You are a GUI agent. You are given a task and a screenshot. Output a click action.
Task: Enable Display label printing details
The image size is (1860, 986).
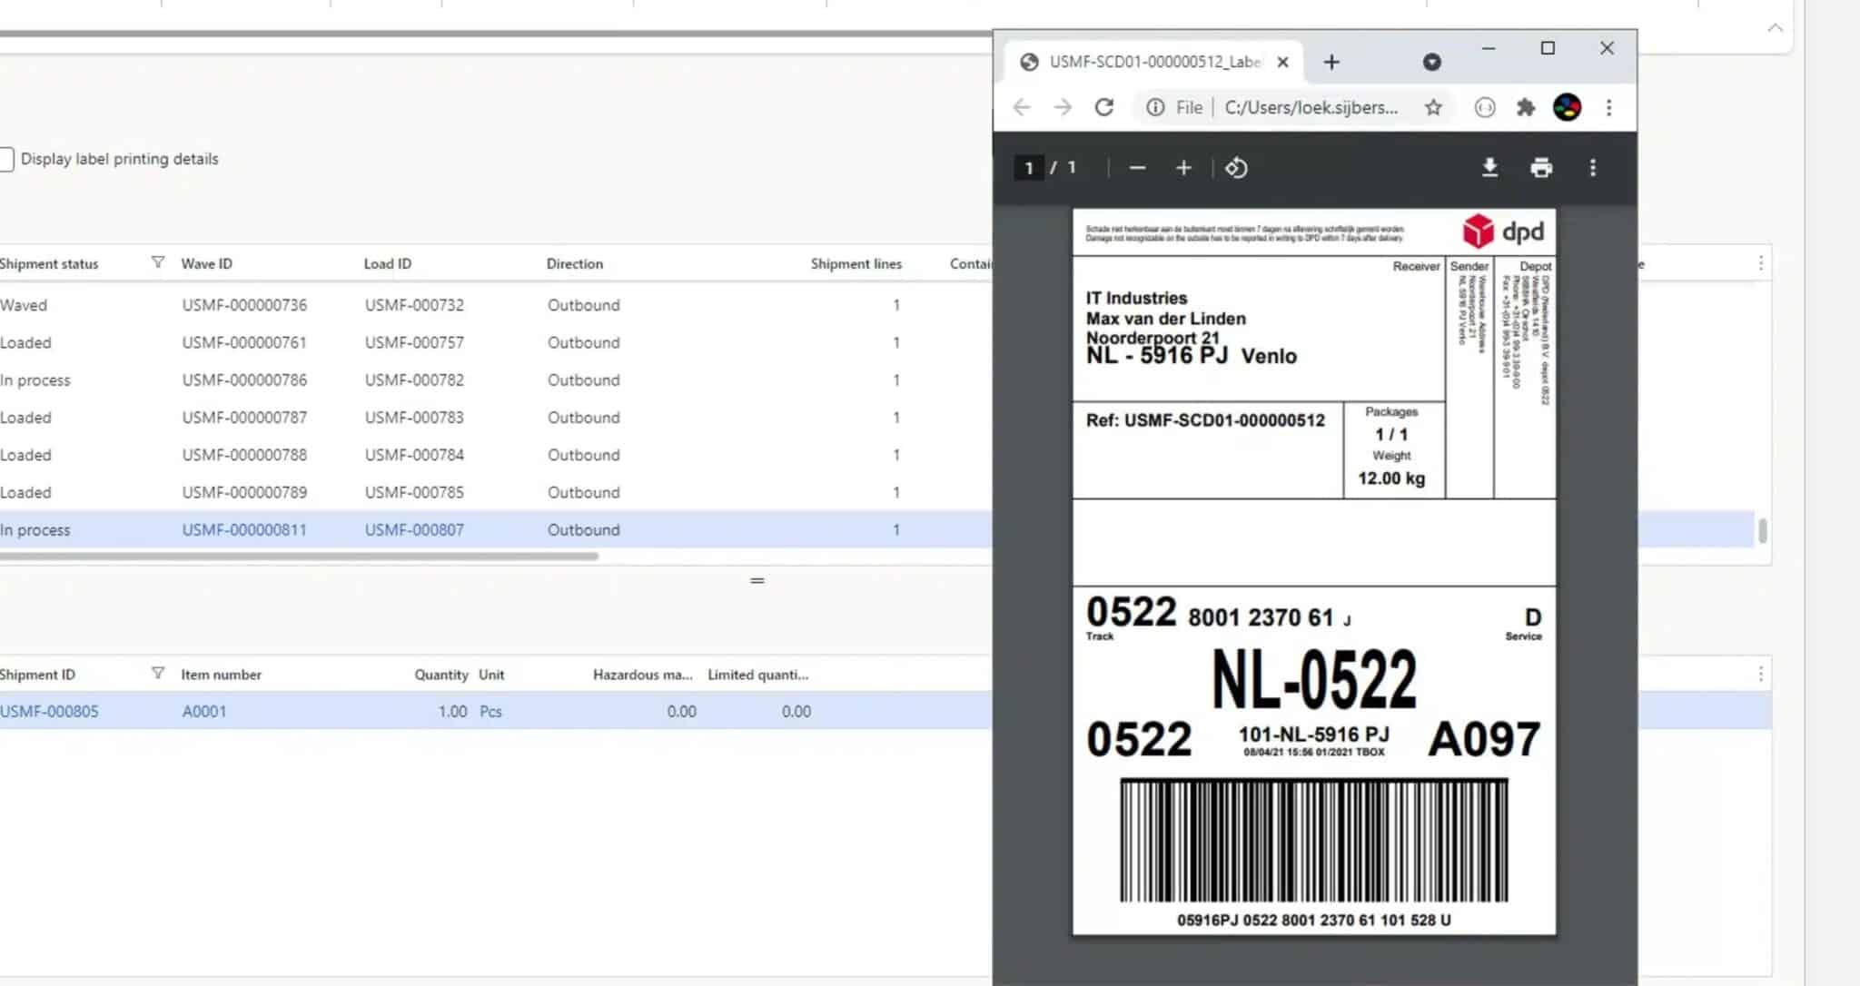(x=7, y=159)
